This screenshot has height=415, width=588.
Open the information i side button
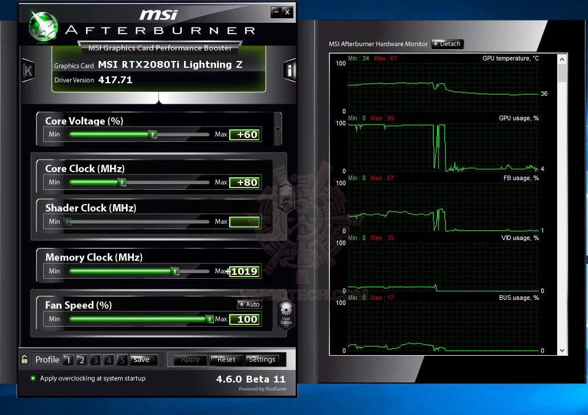click(289, 70)
